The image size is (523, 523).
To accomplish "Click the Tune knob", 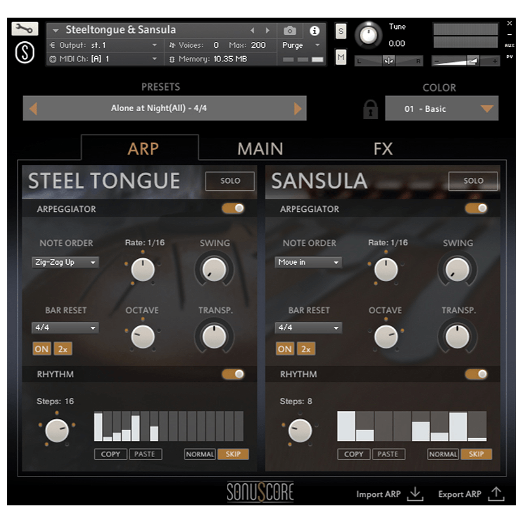I will coord(368,35).
